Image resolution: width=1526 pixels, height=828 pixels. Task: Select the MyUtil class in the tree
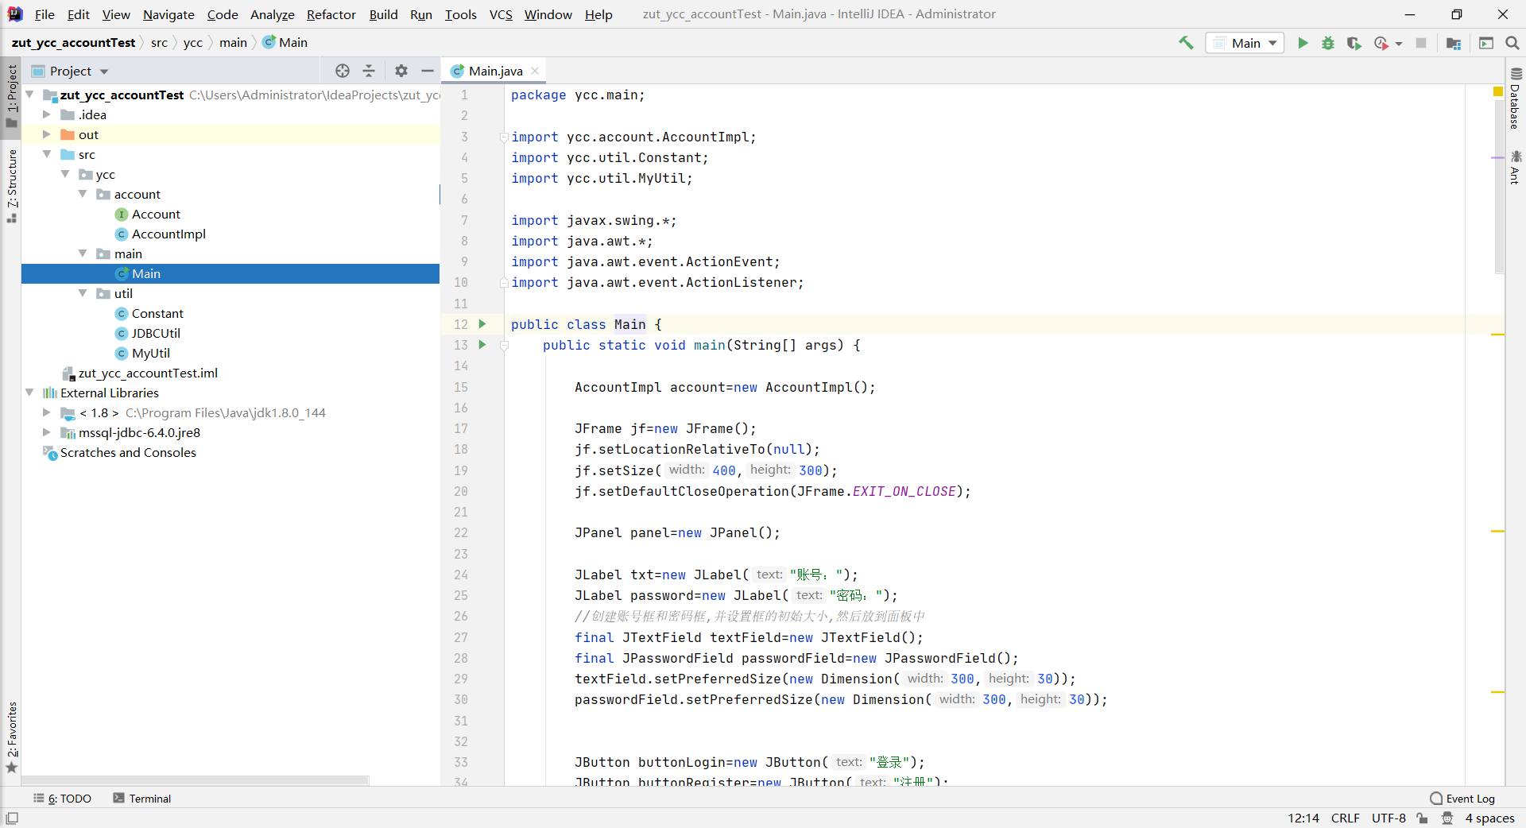[150, 353]
